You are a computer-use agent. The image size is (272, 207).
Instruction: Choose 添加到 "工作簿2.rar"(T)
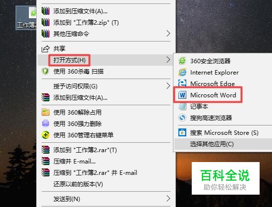106,150
